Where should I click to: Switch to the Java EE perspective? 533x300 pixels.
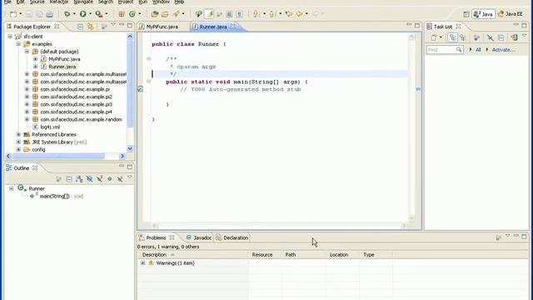click(x=511, y=14)
